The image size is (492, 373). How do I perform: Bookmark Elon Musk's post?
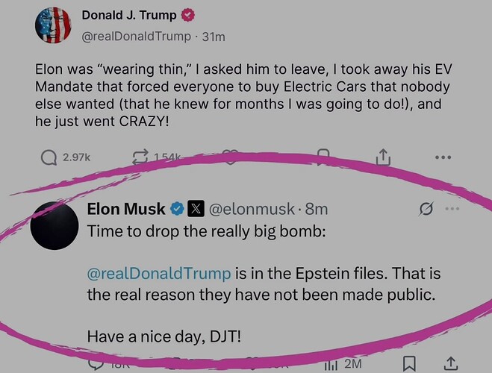click(409, 363)
